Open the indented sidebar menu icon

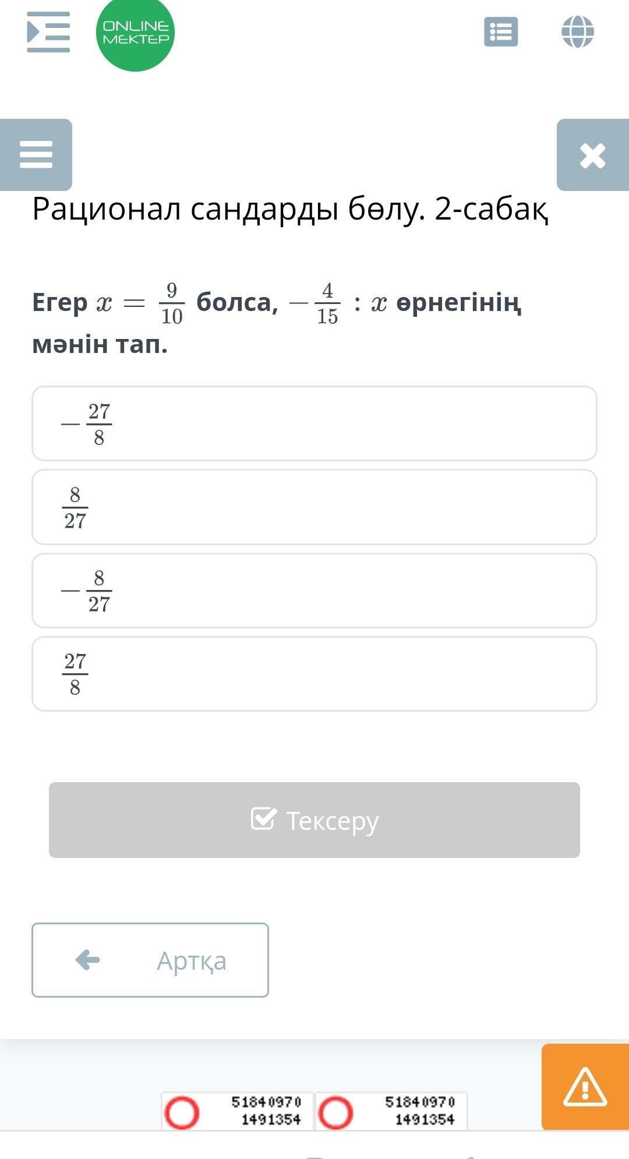[x=48, y=32]
